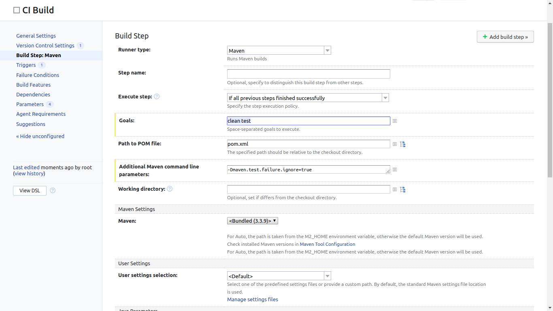Open parameter picker icon beside Working directory
This screenshot has width=553, height=311.
click(x=395, y=190)
